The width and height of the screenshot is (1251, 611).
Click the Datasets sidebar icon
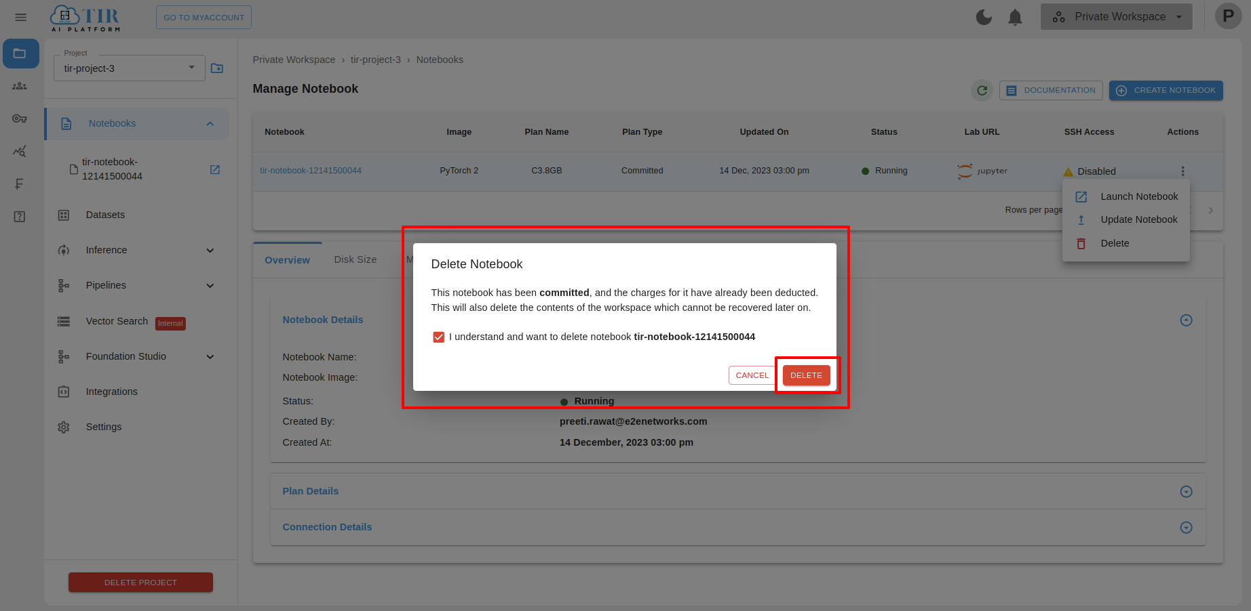click(x=64, y=215)
